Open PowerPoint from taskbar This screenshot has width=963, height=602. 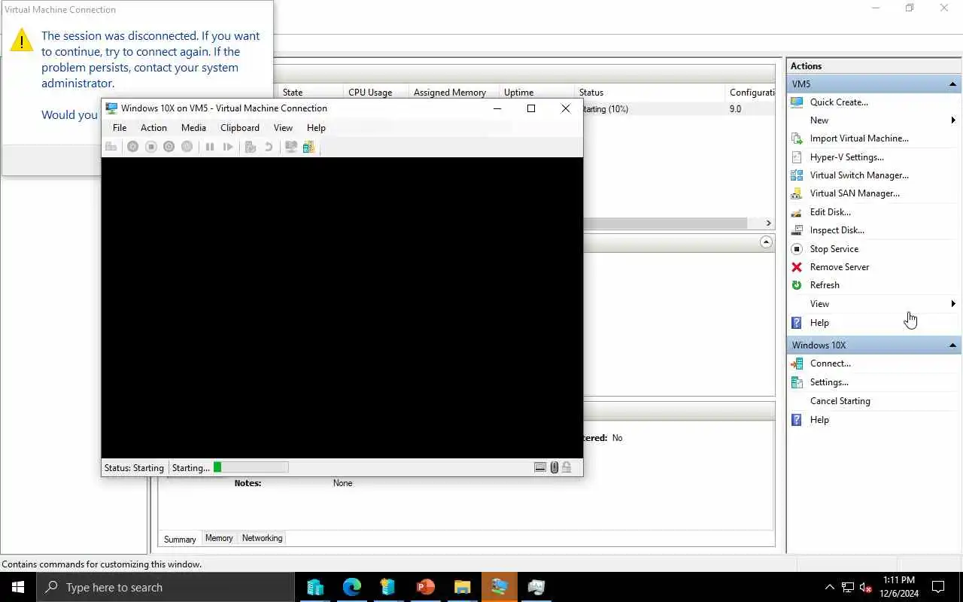(x=425, y=588)
